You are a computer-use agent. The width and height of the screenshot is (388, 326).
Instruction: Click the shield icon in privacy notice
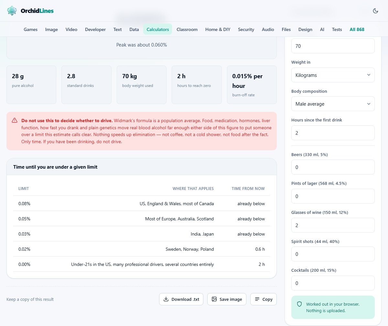pyautogui.click(x=299, y=304)
